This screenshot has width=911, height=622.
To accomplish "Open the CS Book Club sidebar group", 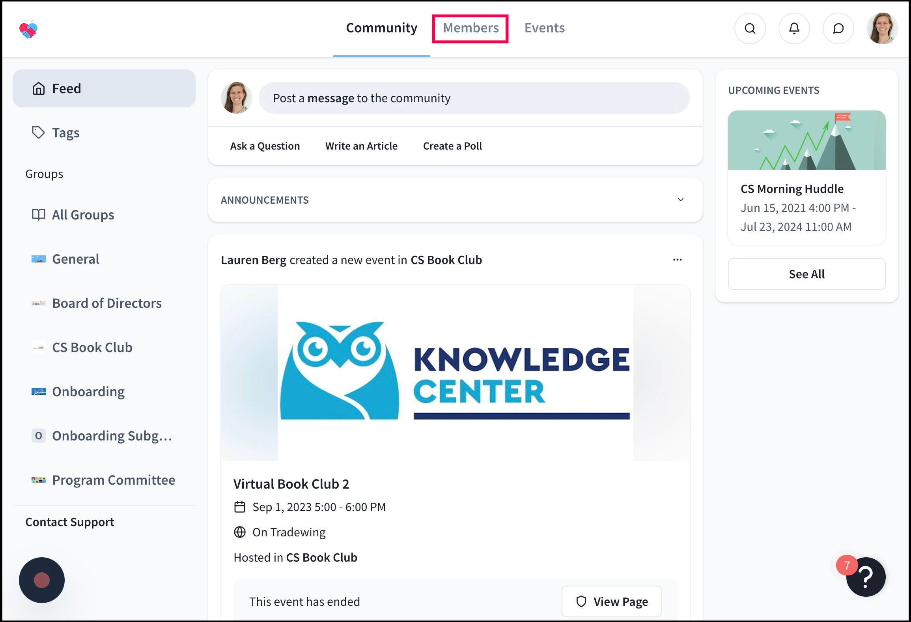I will tap(104, 347).
